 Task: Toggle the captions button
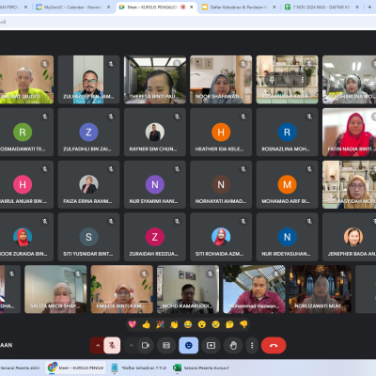pyautogui.click(x=166, y=345)
